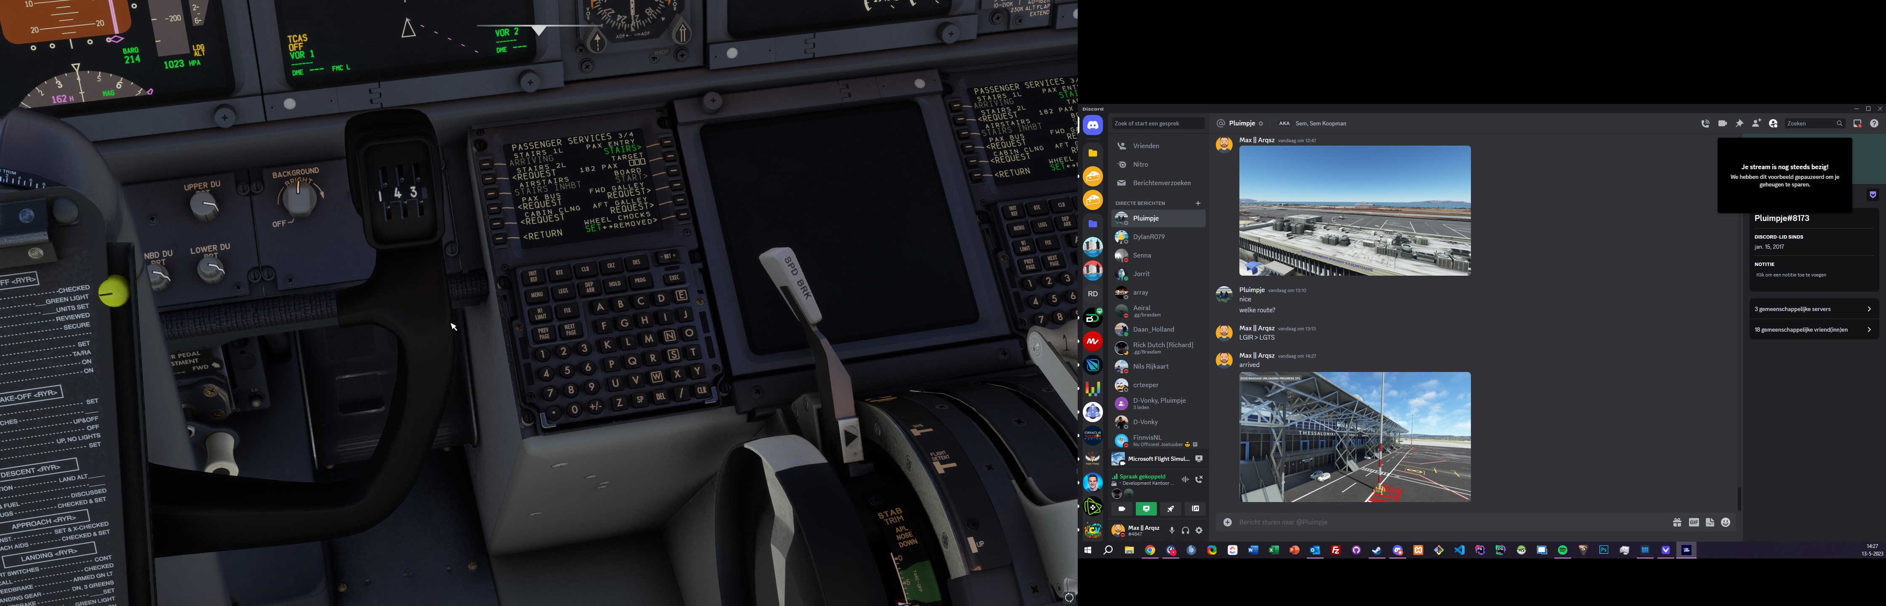Open Spotify from the taskbar
Viewport: 1886px width, 606px height.
pyautogui.click(x=1562, y=550)
